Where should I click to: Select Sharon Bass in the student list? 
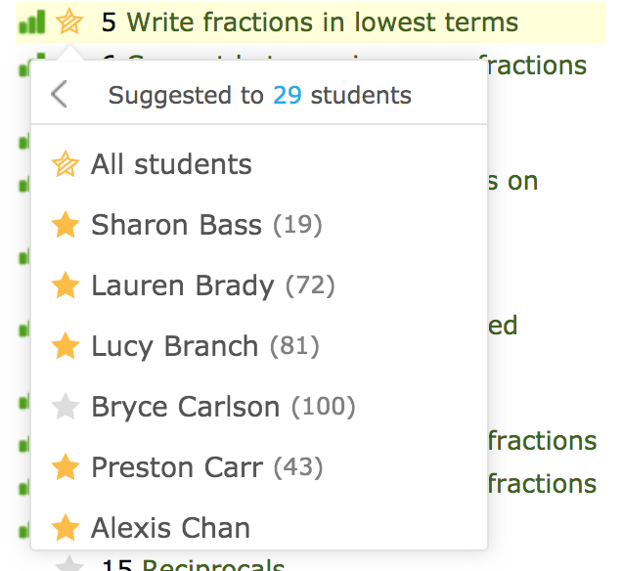click(x=176, y=226)
